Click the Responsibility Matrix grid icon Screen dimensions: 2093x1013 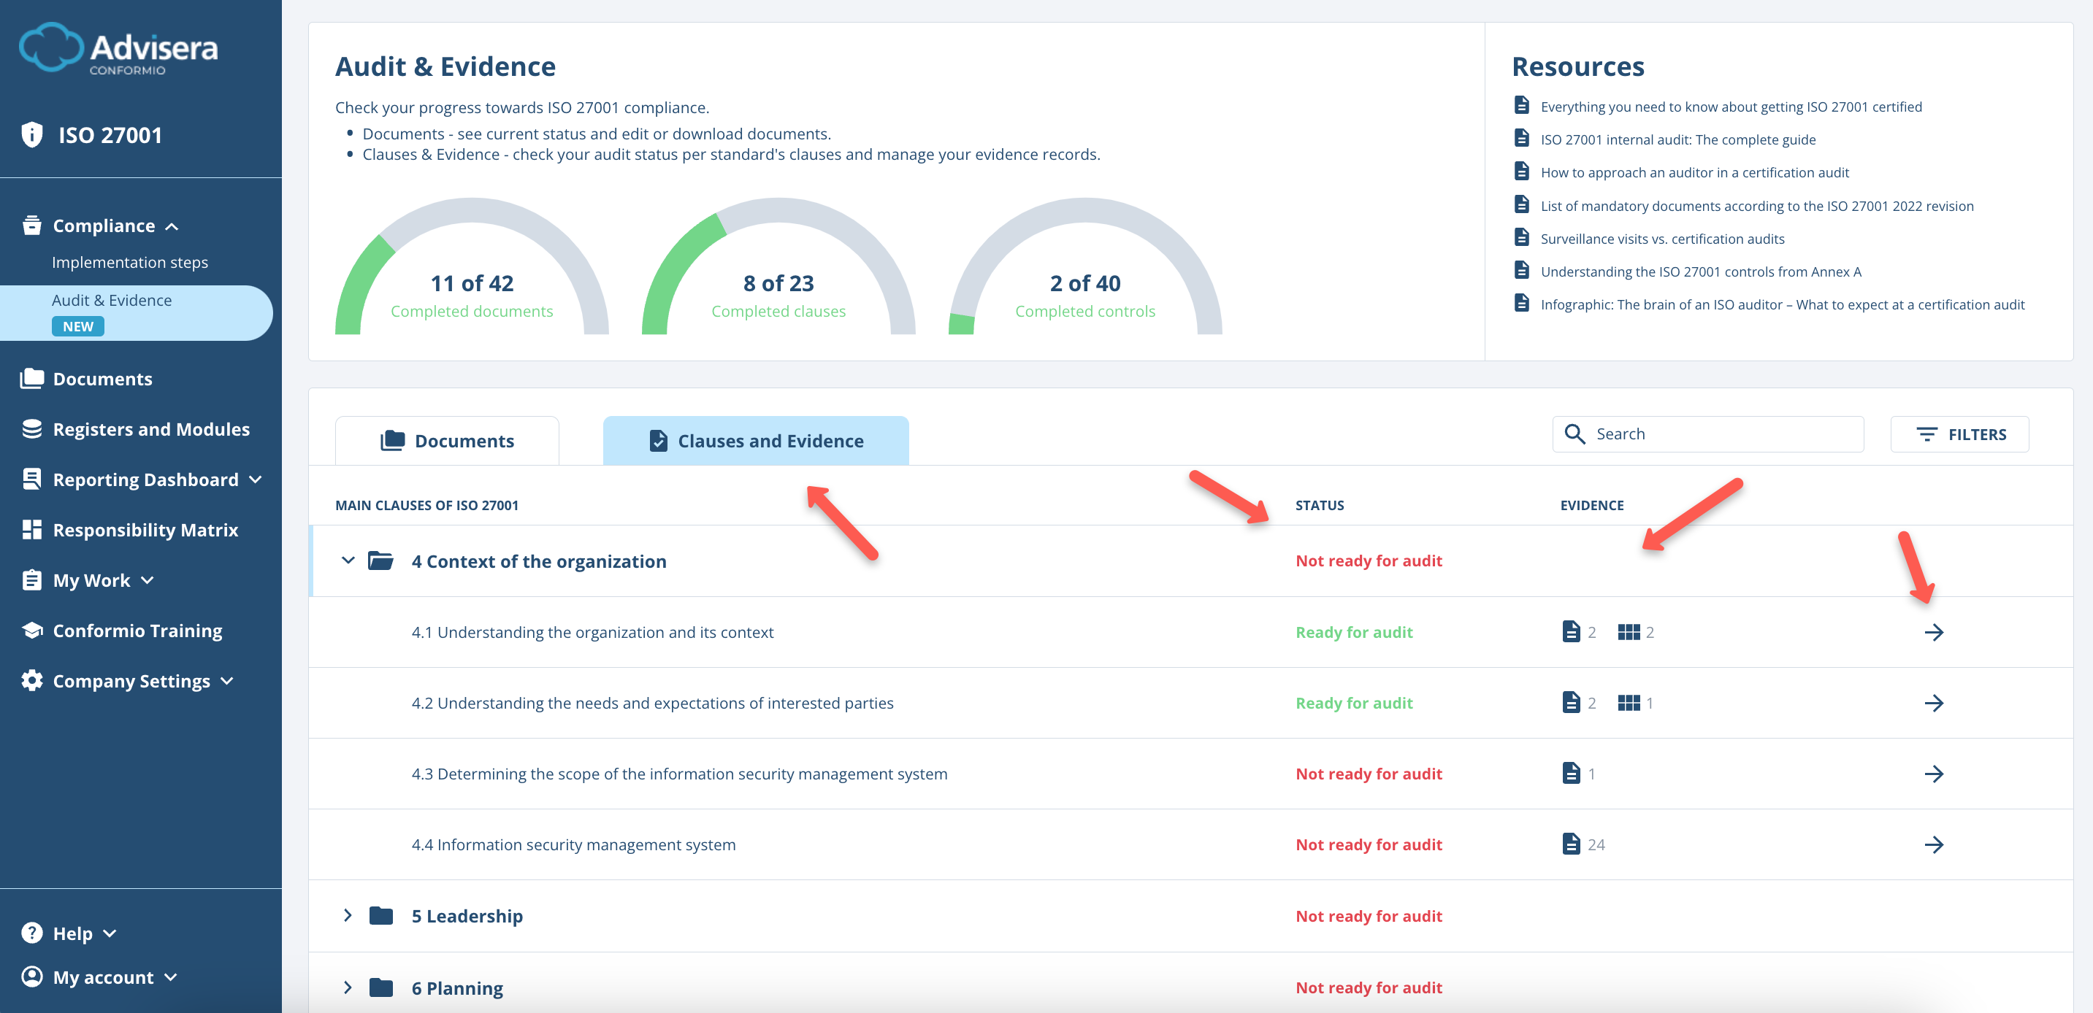[x=31, y=529]
